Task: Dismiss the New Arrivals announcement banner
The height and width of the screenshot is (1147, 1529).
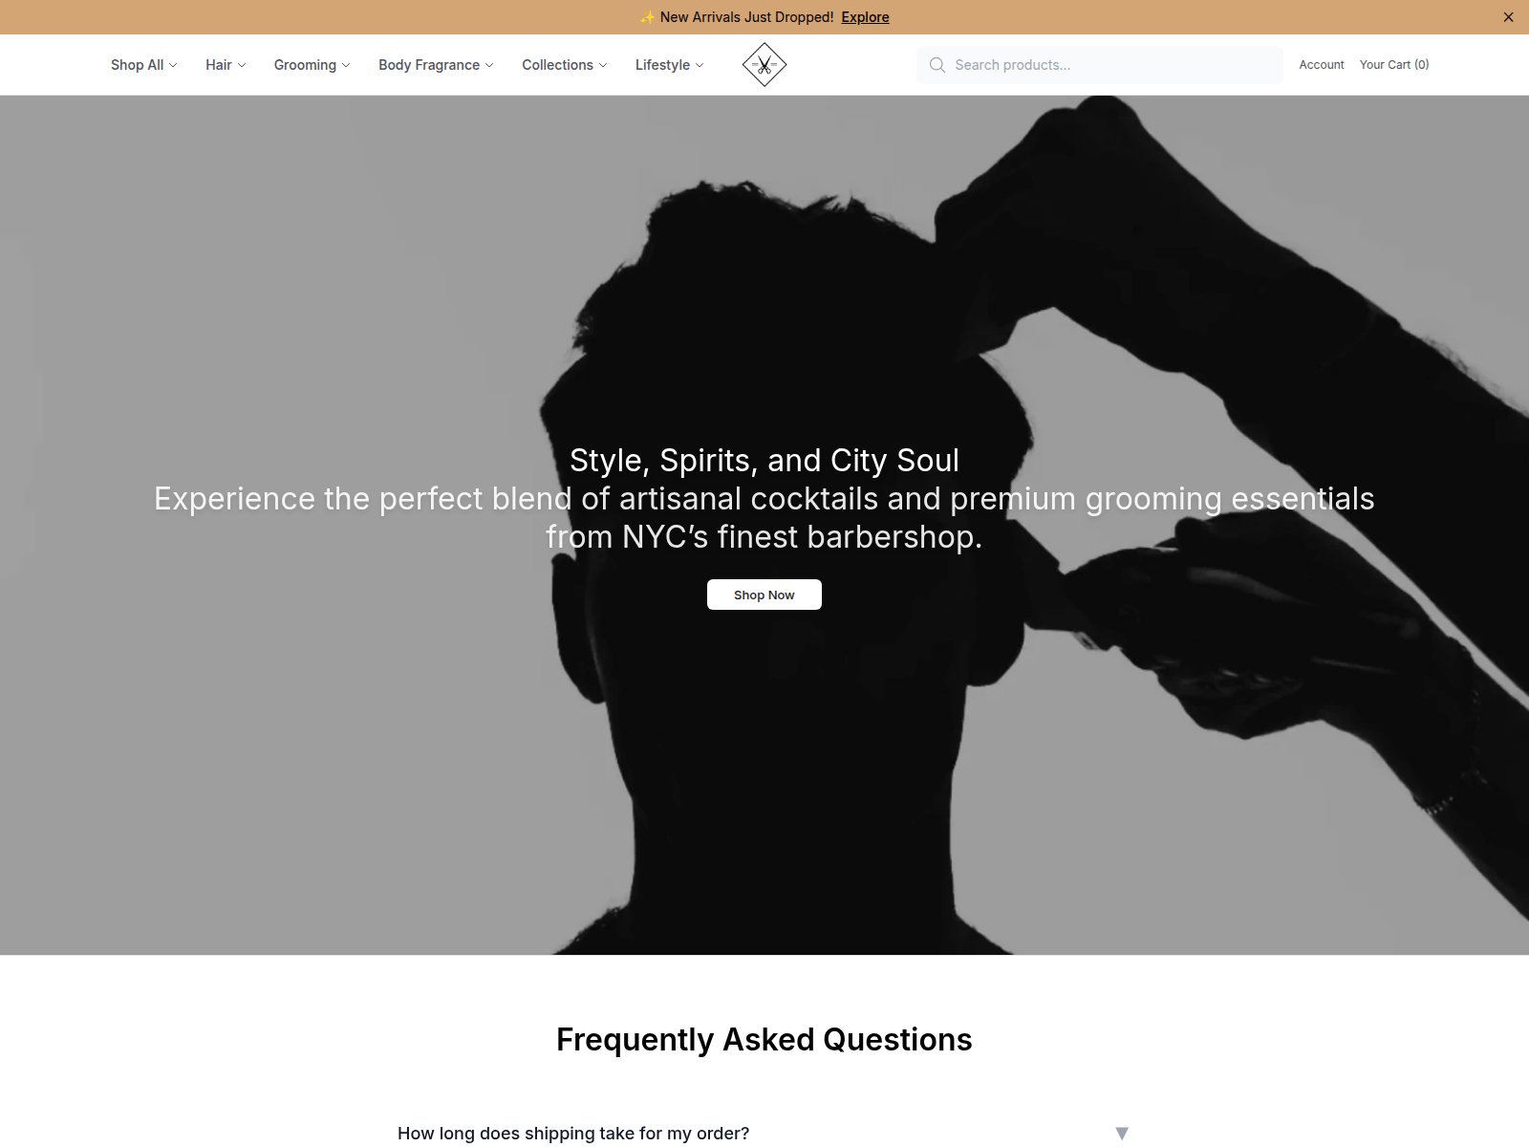Action: click(1508, 17)
